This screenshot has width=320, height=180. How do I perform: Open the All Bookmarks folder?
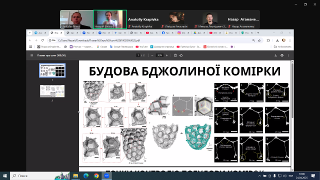282,46
